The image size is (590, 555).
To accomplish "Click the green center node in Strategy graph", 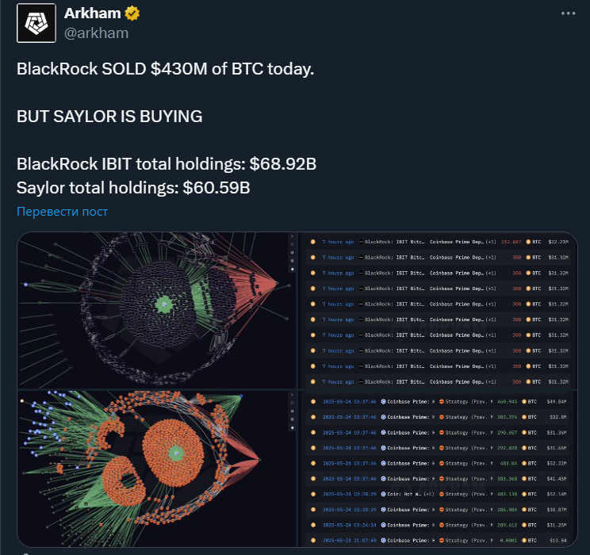I will click(x=176, y=453).
